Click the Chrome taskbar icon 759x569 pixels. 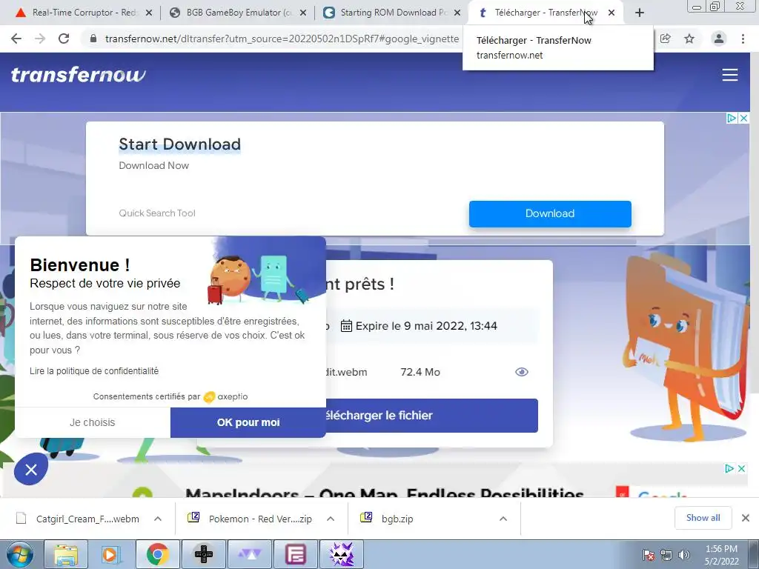(157, 554)
